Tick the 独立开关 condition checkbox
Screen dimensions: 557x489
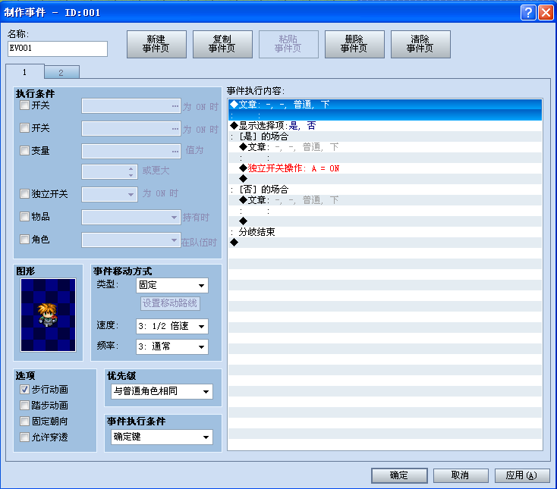[x=24, y=194]
